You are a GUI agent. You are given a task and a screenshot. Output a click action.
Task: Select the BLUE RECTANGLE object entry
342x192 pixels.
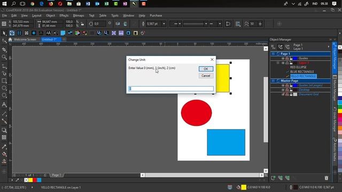[x=302, y=71]
